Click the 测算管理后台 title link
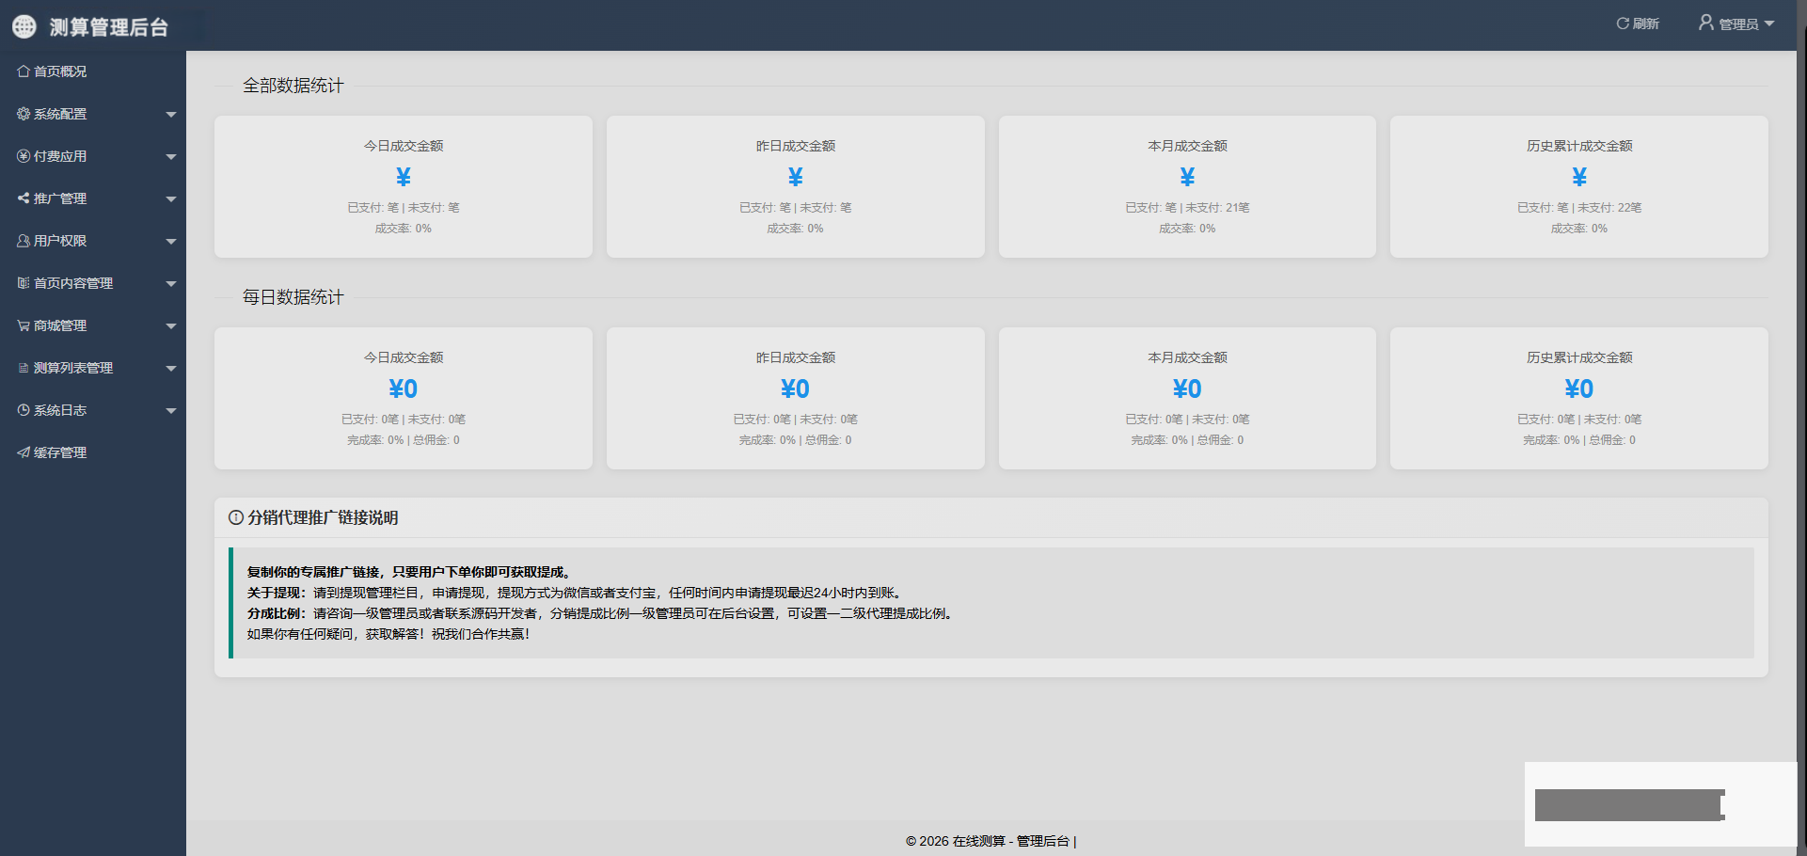 click(x=109, y=27)
